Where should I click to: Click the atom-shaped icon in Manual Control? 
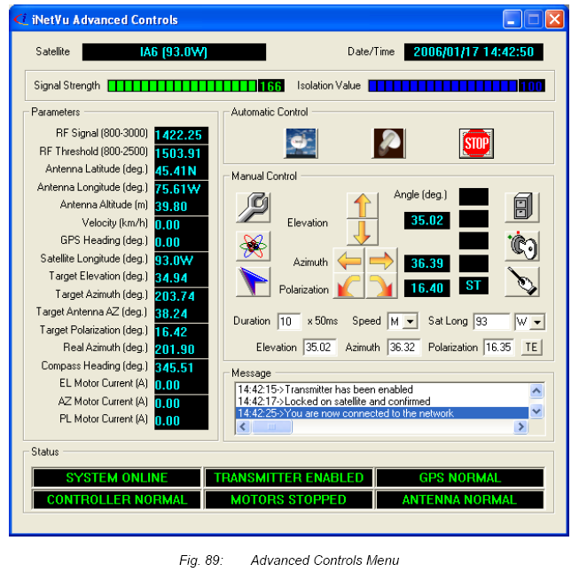pyautogui.click(x=253, y=246)
